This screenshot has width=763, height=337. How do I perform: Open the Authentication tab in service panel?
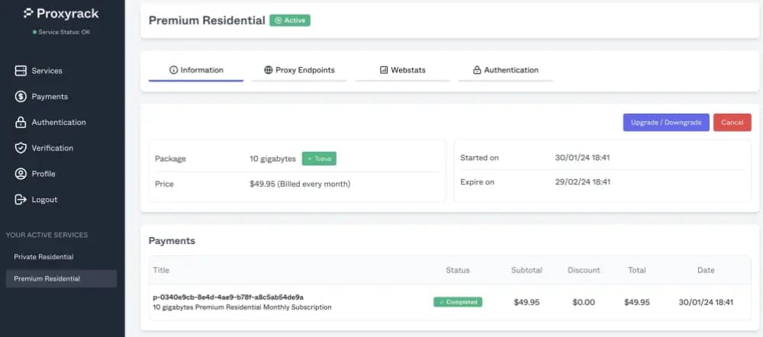pyautogui.click(x=505, y=70)
